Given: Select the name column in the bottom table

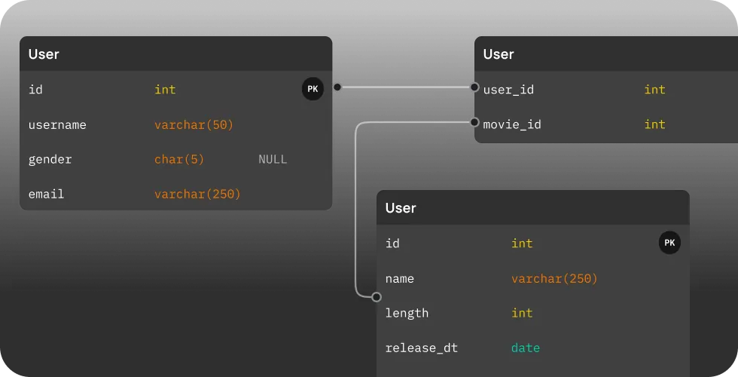Looking at the screenshot, I should click(400, 279).
